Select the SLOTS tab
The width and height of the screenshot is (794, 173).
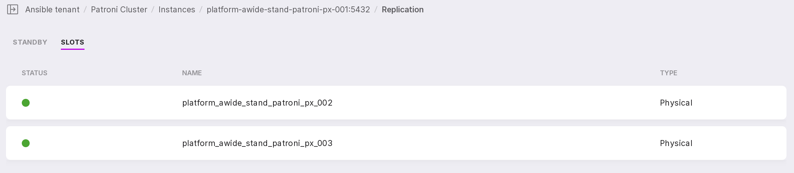[x=72, y=42]
